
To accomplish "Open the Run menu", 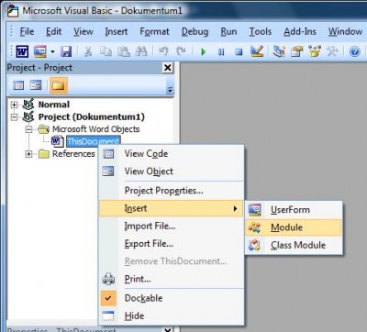I will [x=228, y=31].
